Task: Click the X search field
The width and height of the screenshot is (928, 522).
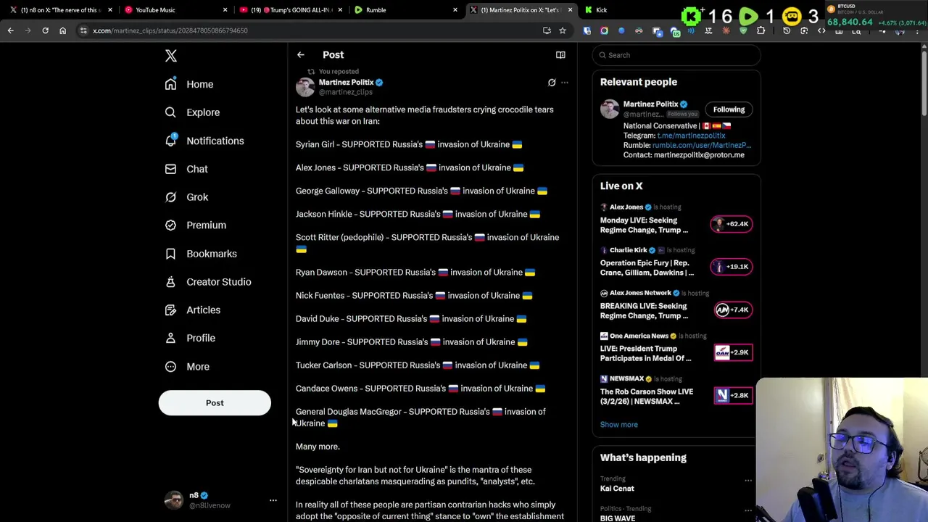Action: tap(676, 55)
